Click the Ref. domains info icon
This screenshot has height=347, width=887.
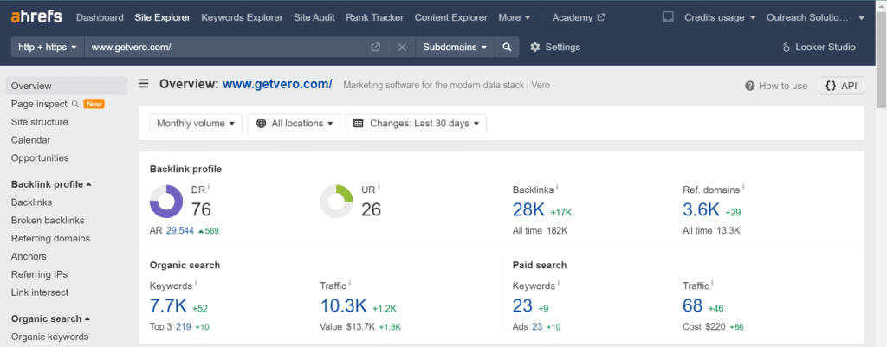(x=743, y=187)
